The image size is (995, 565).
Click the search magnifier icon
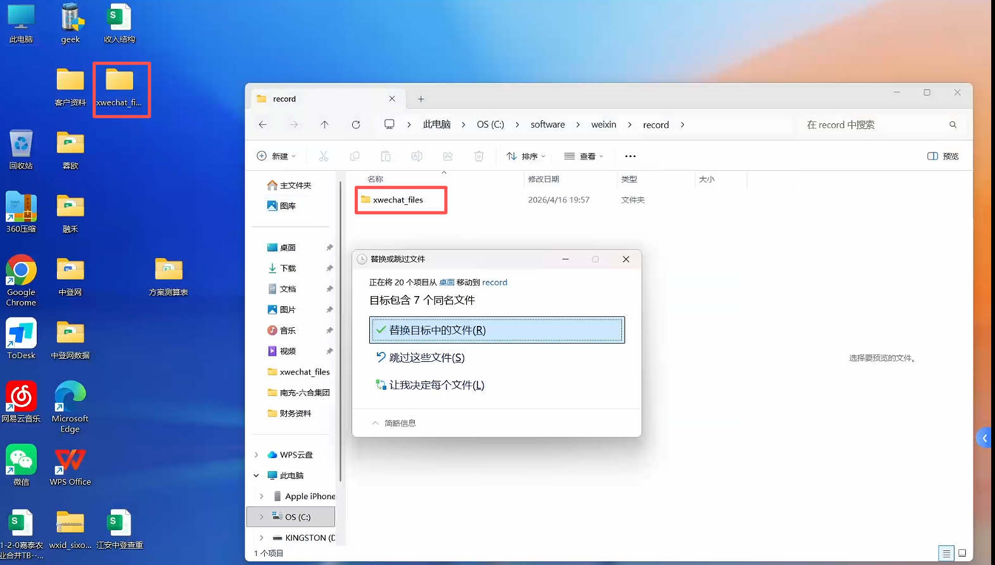[953, 125]
